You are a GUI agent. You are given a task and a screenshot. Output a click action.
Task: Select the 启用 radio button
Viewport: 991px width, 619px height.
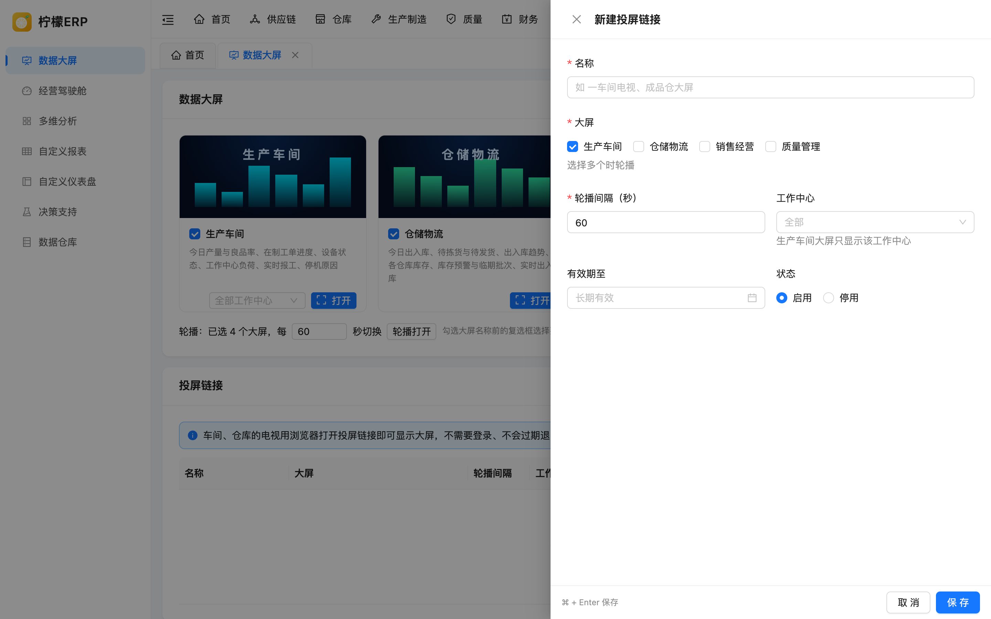782,298
